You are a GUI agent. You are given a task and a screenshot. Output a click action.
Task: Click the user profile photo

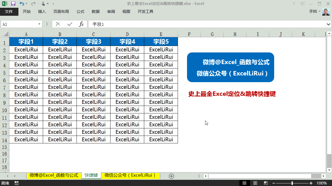coord(326,12)
